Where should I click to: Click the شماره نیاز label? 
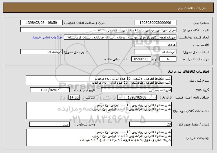201,23
